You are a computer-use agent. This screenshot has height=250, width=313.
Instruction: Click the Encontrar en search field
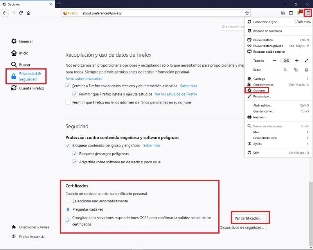[232, 27]
